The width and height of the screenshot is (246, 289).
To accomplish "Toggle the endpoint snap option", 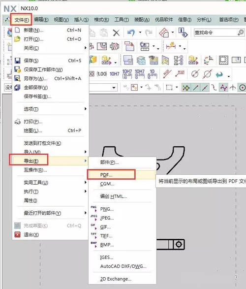I will point(195,88).
